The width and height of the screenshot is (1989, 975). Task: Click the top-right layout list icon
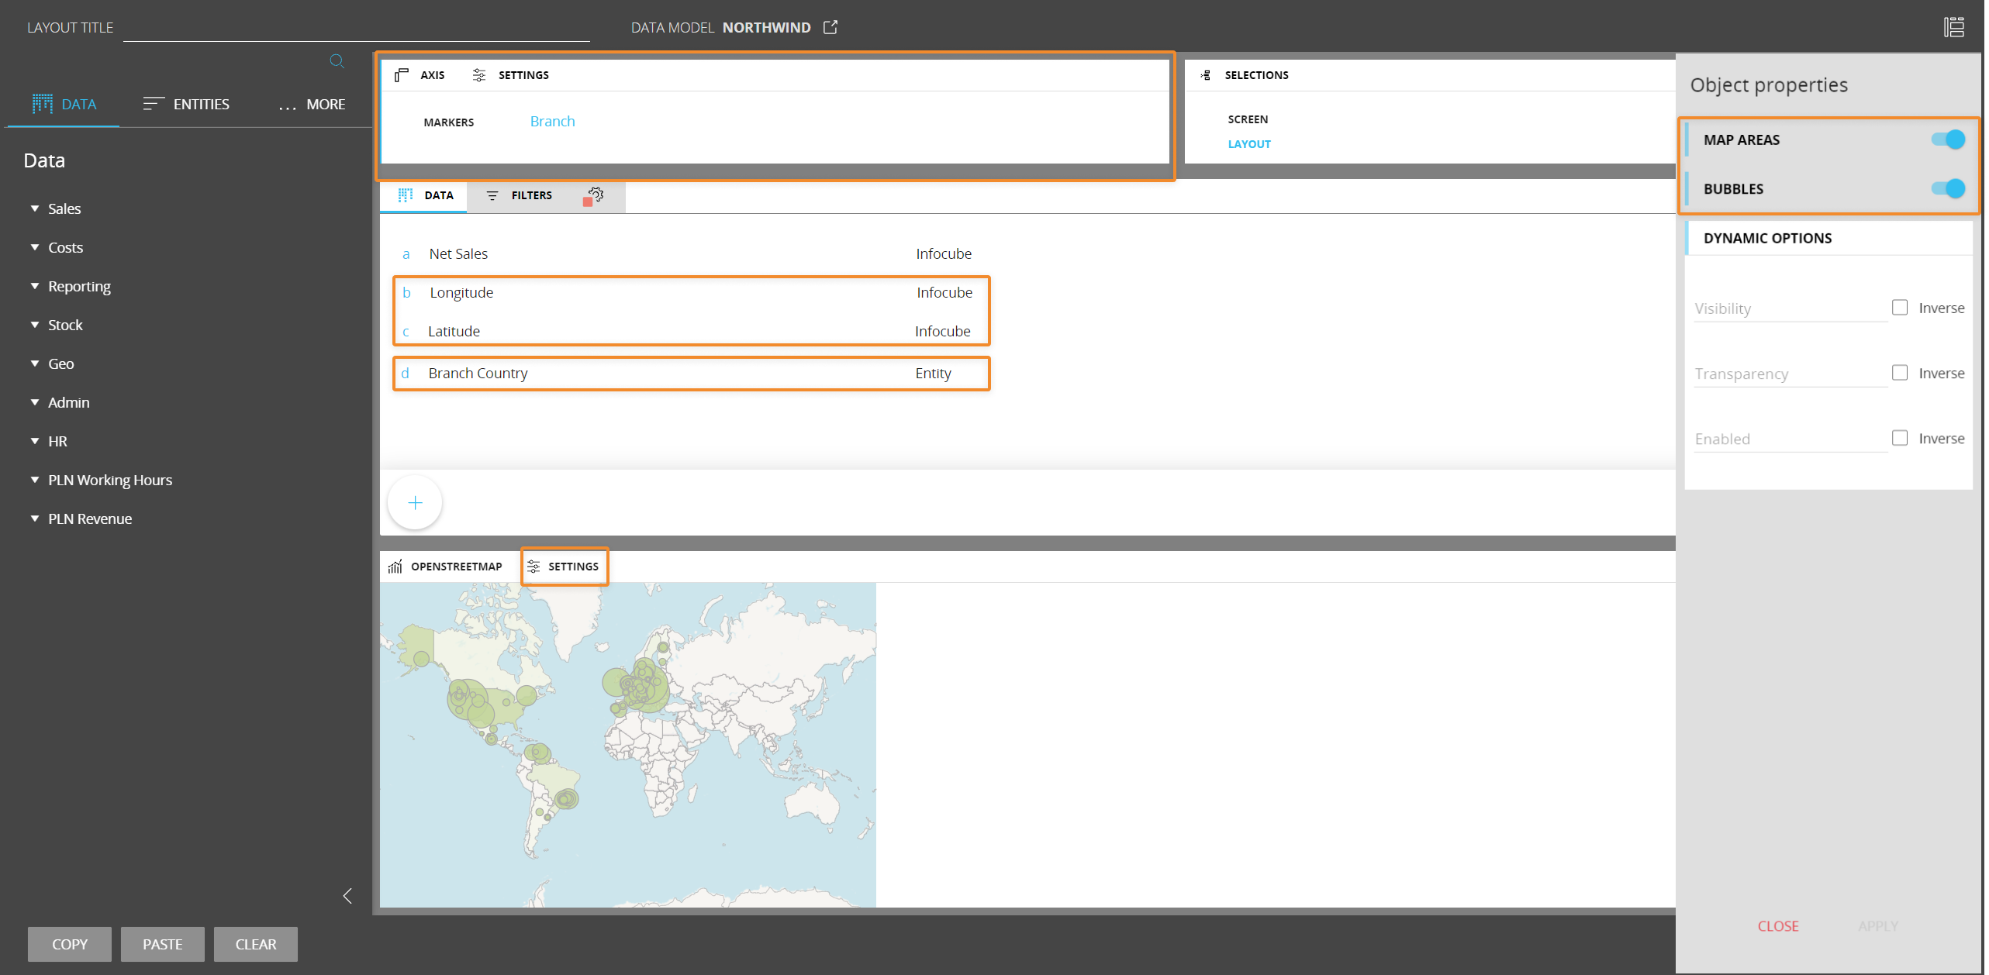tap(1953, 27)
